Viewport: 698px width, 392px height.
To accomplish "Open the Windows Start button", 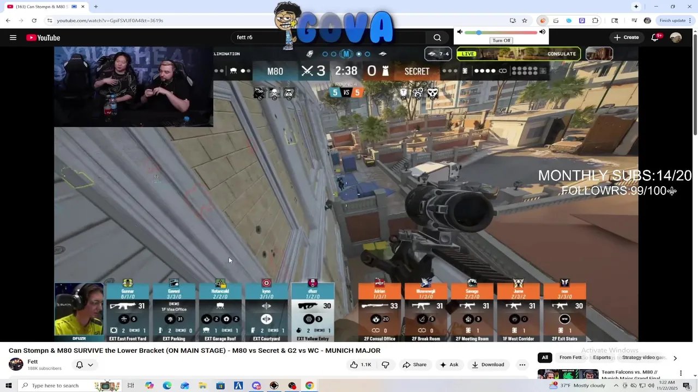I will [9, 385].
